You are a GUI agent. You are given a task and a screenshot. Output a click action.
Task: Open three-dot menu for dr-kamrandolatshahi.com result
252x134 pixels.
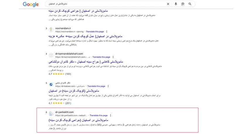pos(113,57)
